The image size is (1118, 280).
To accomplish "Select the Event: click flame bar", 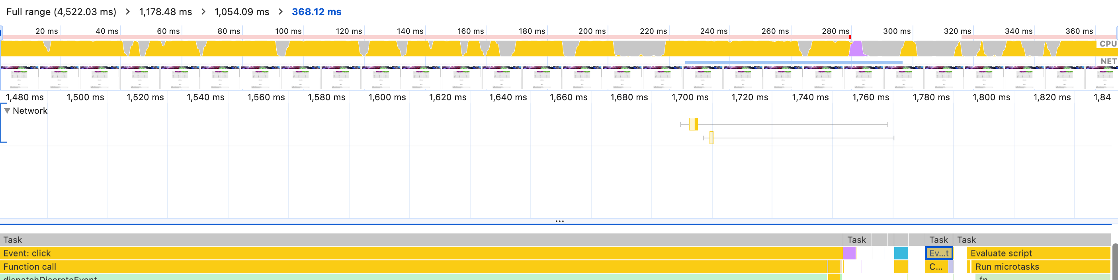I will point(391,253).
